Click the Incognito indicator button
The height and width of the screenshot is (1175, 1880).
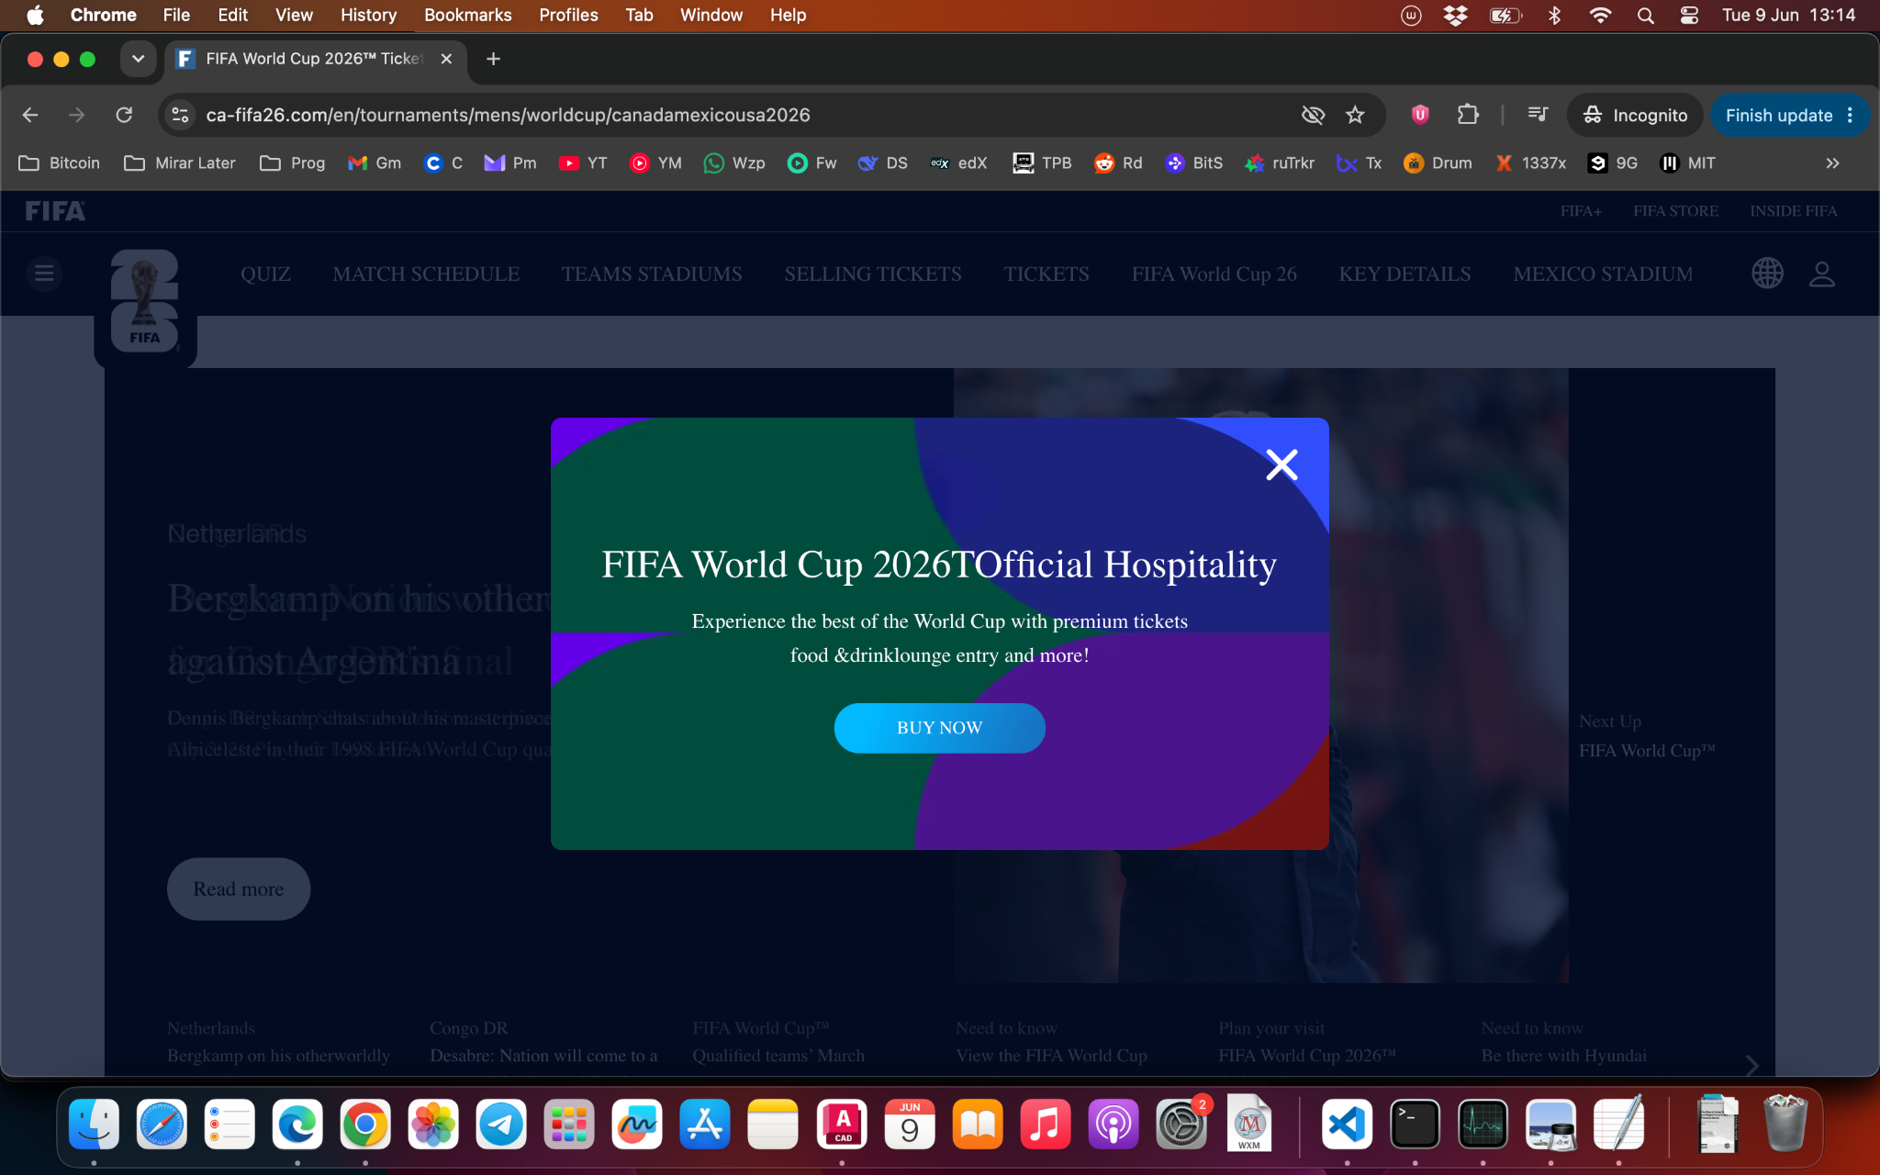pos(1635,115)
